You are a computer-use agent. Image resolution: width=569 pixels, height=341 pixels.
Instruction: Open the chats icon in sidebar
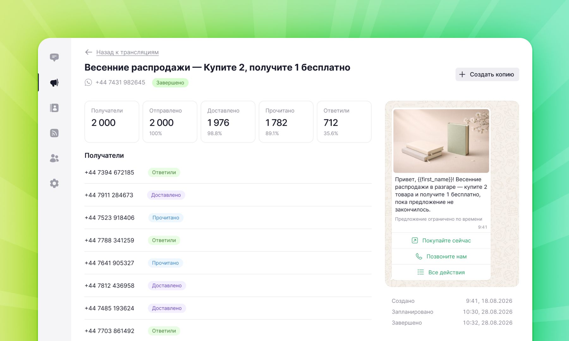[x=54, y=57]
